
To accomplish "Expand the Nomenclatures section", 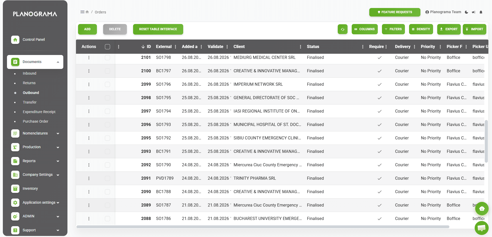I will click(35, 133).
